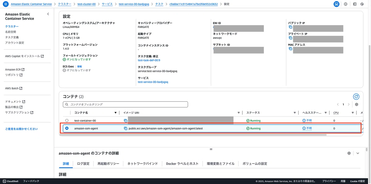Open 名前空間 in side navigation
This screenshot has height=184, width=371.
click(x=11, y=32)
